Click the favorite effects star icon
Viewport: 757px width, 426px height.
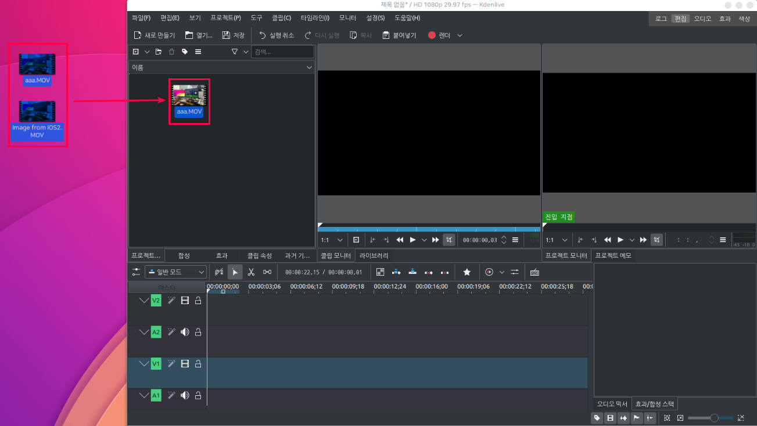coord(467,272)
